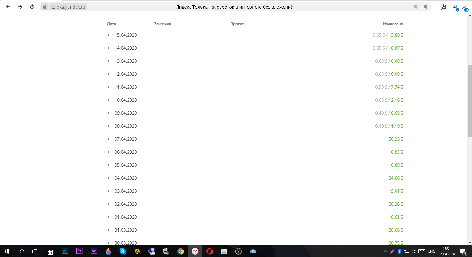Click the 11.04.2020 date entry
Viewport: 472px width, 257px height.
coord(125,87)
